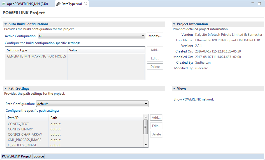
Task: Click Add... beside the build settings table
Action: coord(155,50)
